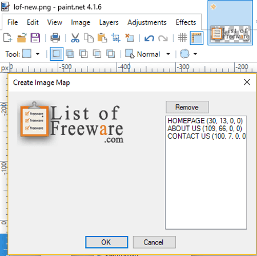Click the Remove button
The image size is (257, 256).
pos(187,107)
